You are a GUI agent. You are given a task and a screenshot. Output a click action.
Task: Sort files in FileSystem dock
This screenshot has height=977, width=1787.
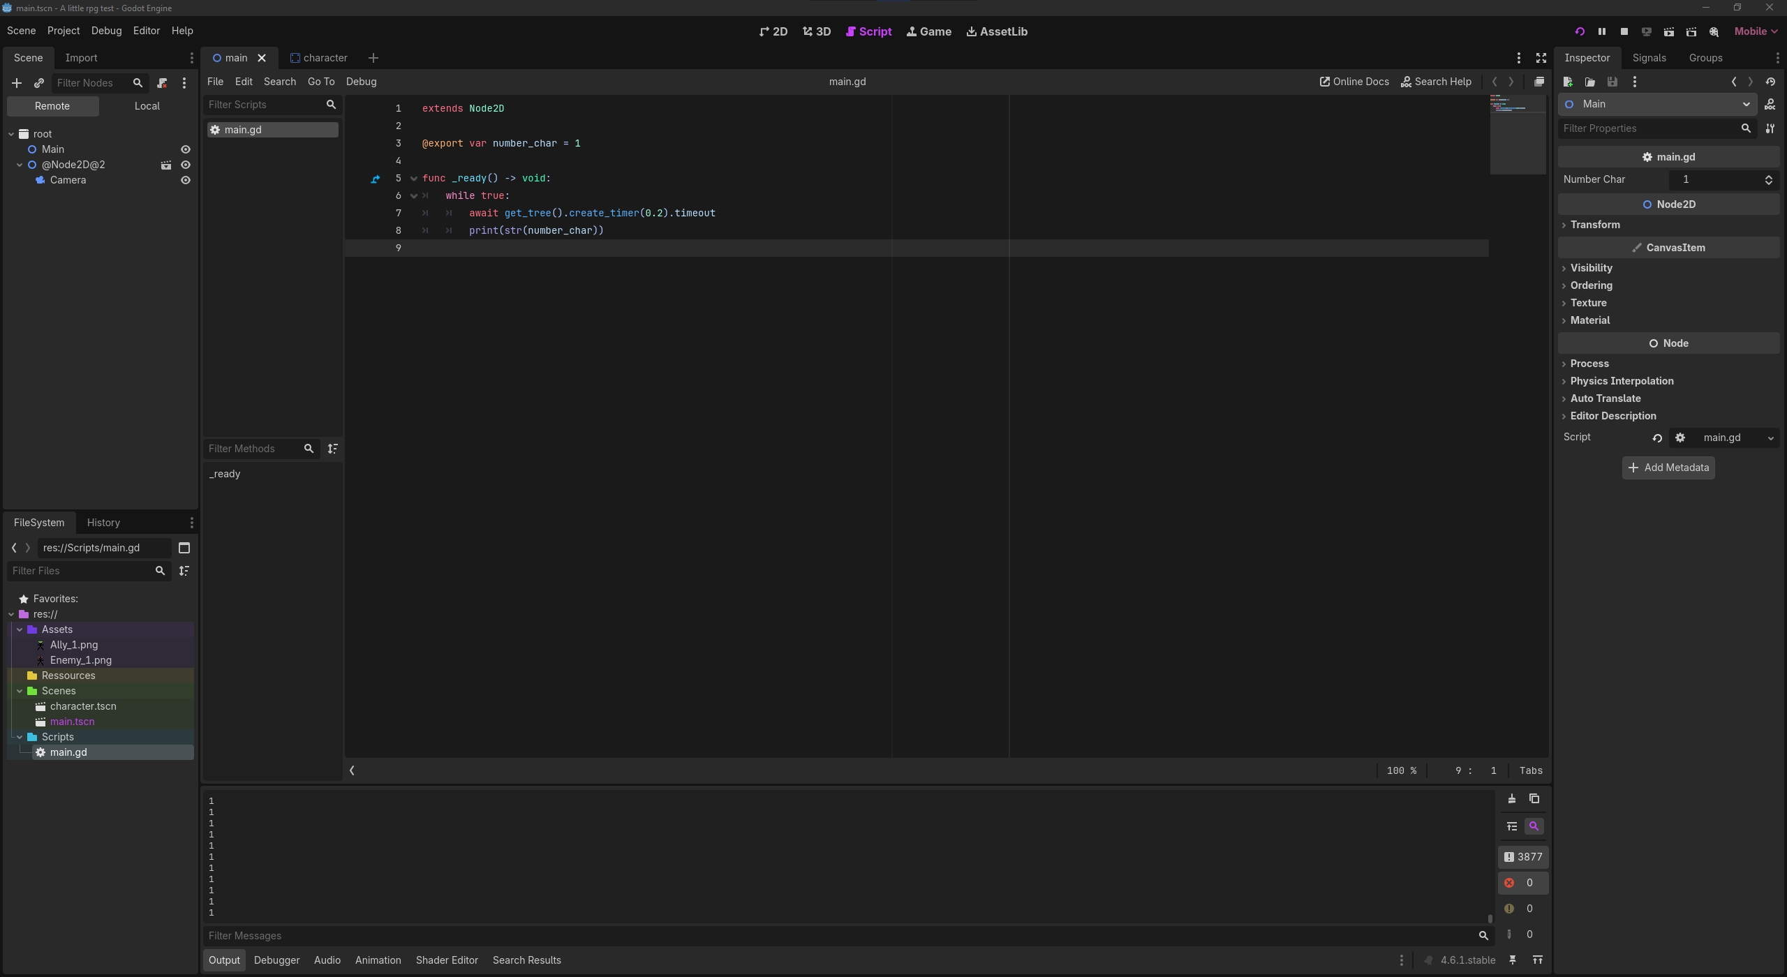click(184, 571)
